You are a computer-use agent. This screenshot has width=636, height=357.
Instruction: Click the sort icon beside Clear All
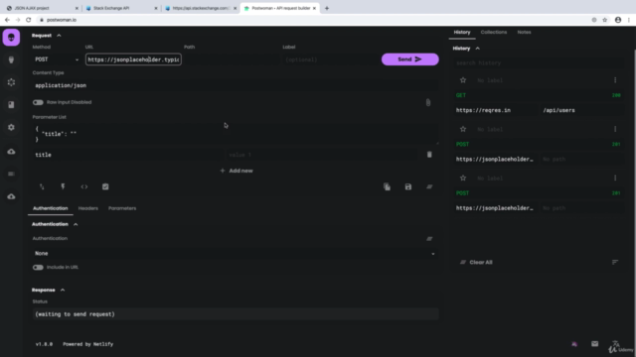pos(615,262)
